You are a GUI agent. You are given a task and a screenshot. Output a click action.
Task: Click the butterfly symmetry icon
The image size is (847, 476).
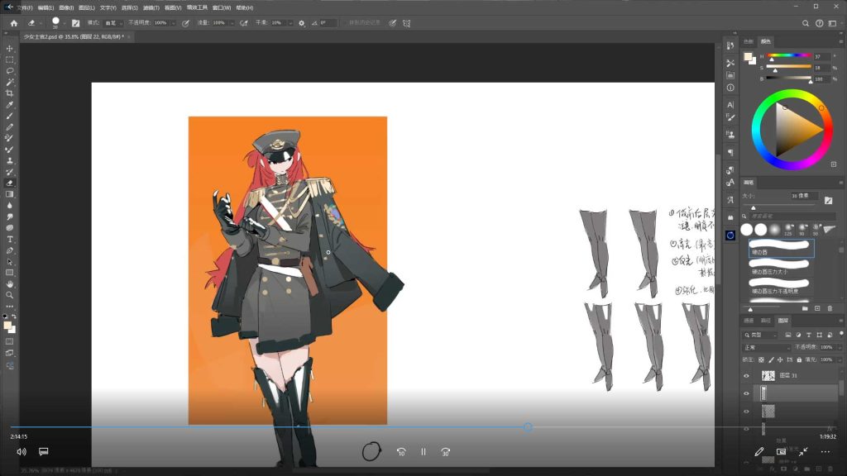pos(407,23)
